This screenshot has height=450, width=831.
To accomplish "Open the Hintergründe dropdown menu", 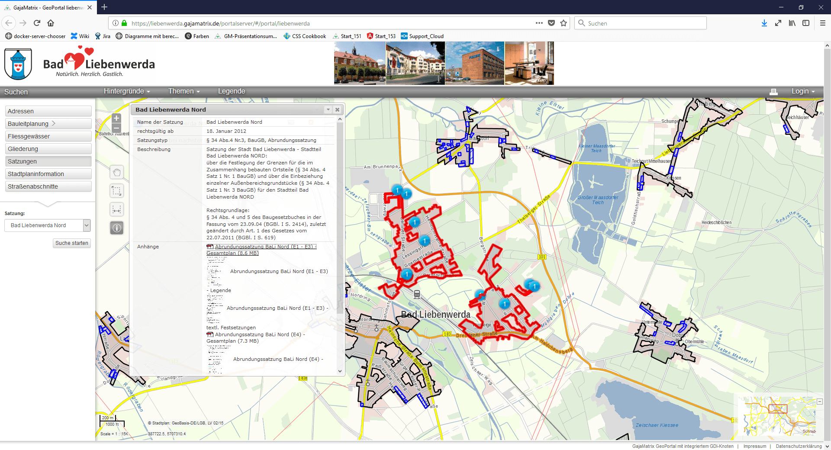I will (126, 91).
